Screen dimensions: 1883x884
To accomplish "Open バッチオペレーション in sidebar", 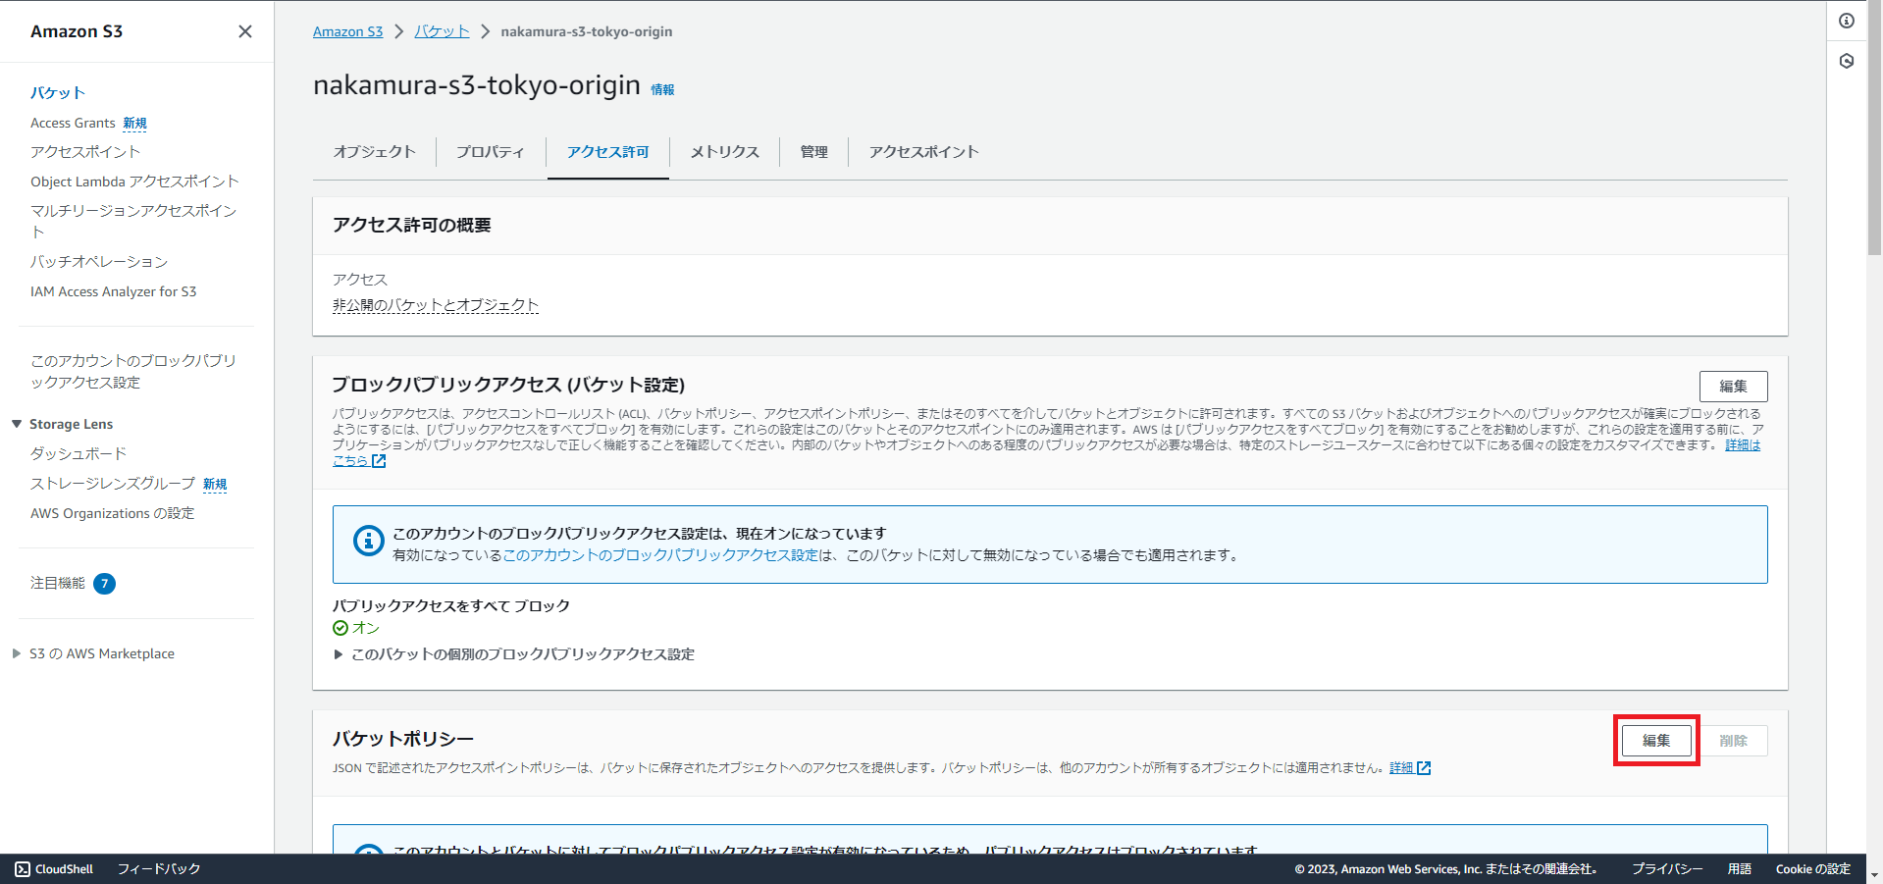I will pos(99,262).
